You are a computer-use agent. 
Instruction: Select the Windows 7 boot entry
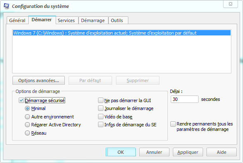tap(122, 33)
